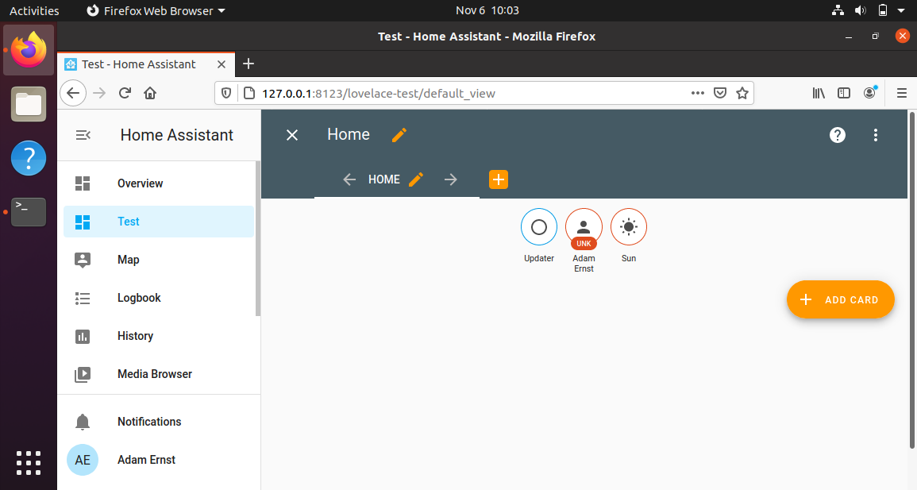
Task: Close the Test - Home Assistant tab
Action: (x=222, y=64)
